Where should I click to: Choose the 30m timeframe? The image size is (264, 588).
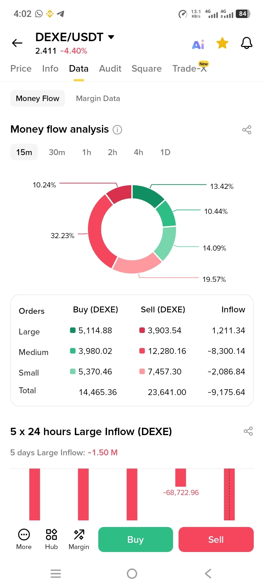(x=57, y=152)
